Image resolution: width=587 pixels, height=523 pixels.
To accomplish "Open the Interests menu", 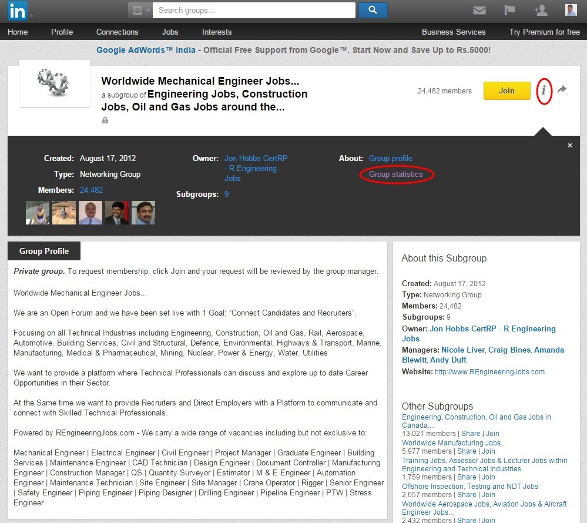I will tap(217, 32).
